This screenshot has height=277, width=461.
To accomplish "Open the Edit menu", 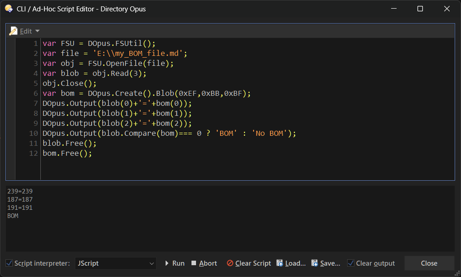I will 26,31.
